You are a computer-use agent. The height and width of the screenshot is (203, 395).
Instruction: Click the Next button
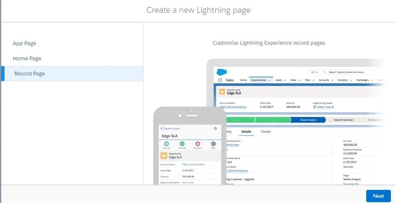click(x=379, y=196)
